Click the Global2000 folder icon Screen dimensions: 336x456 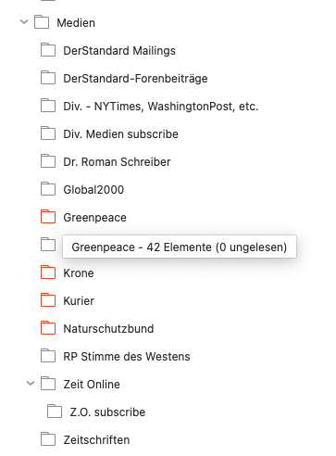point(48,189)
